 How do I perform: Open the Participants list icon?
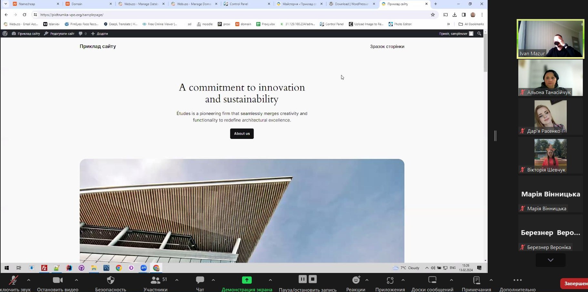[156, 280]
